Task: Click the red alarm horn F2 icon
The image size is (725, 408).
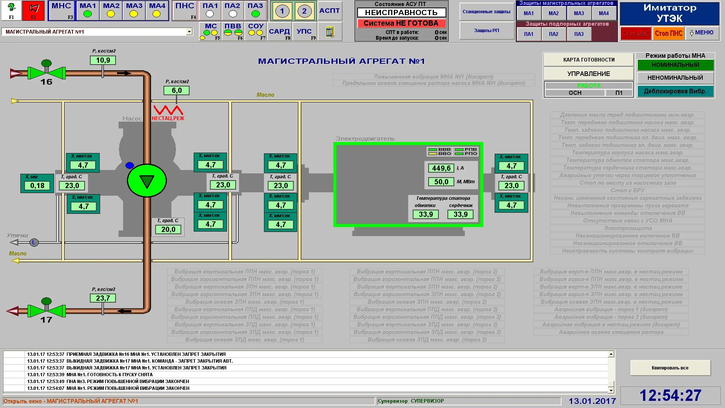Action: pos(34,10)
